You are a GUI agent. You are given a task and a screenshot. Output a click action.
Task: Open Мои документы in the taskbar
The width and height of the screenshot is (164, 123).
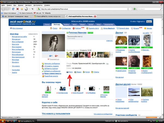pyautogui.click(x=121, y=121)
